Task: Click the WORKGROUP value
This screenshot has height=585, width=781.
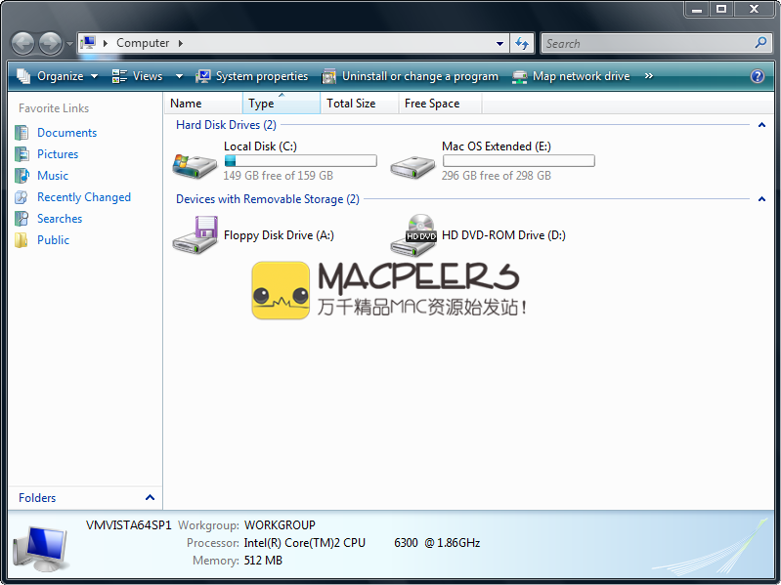Action: [280, 525]
